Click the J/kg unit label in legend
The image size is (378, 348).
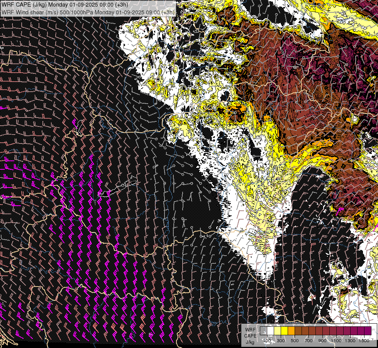250,342
